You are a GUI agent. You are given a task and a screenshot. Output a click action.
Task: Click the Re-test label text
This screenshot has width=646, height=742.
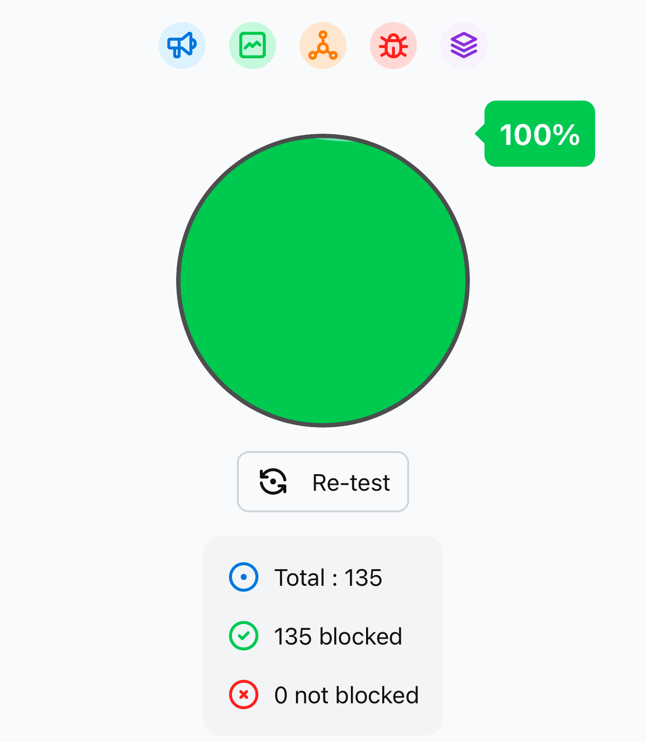tap(351, 483)
